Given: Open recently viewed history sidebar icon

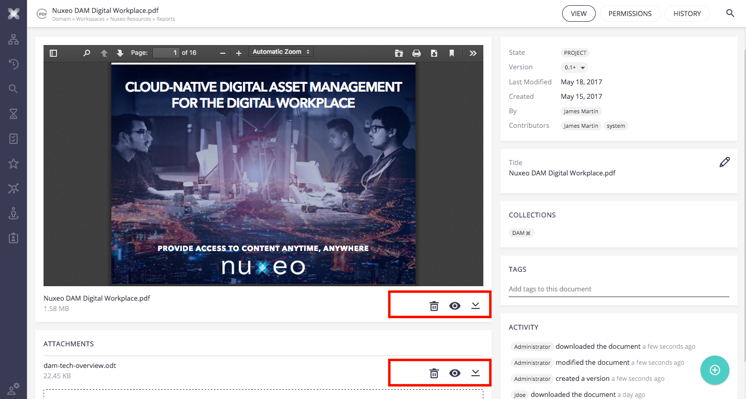Looking at the screenshot, I should pos(13,64).
